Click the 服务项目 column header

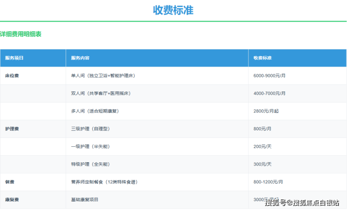(15, 58)
